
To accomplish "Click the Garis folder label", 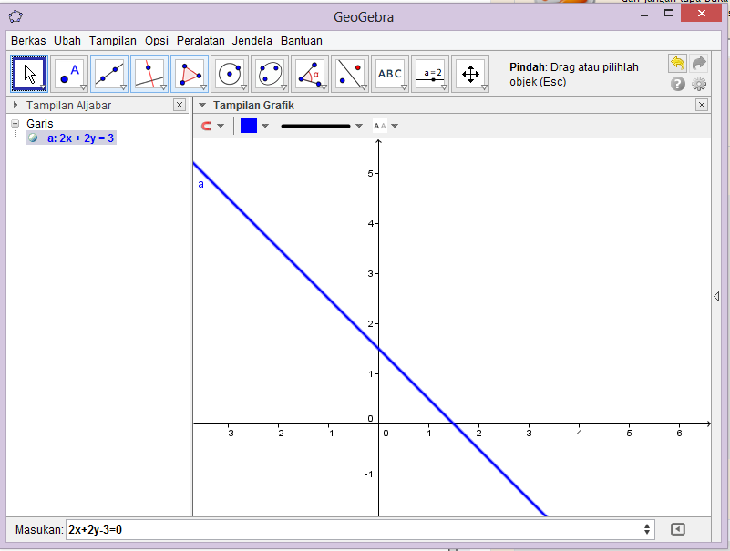I will pyautogui.click(x=39, y=124).
